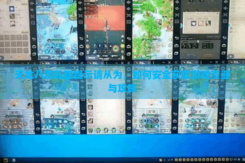This screenshot has width=245, height=163.
Task: Select the top item icon in inventory-grid emulator
Action: pos(12,9)
